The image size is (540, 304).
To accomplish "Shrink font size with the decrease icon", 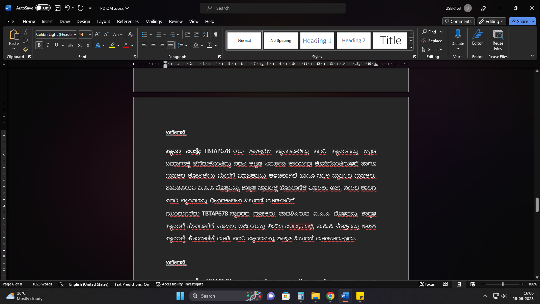I will [106, 34].
